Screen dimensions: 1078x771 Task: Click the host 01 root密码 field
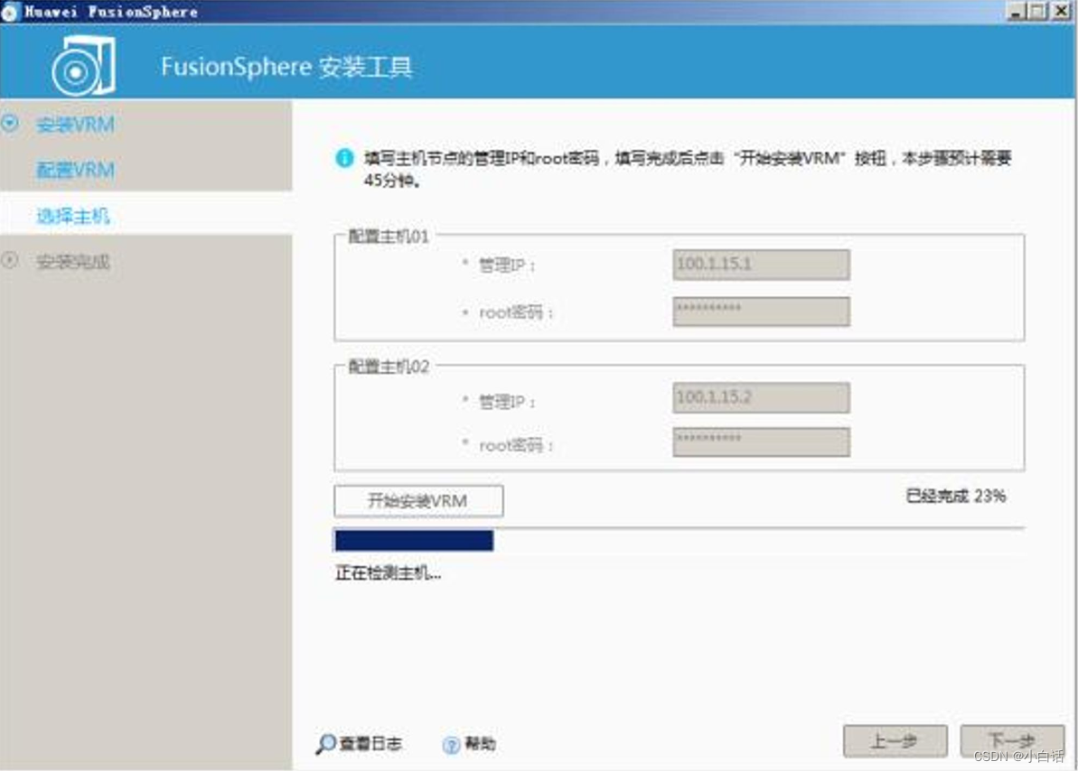click(x=761, y=311)
